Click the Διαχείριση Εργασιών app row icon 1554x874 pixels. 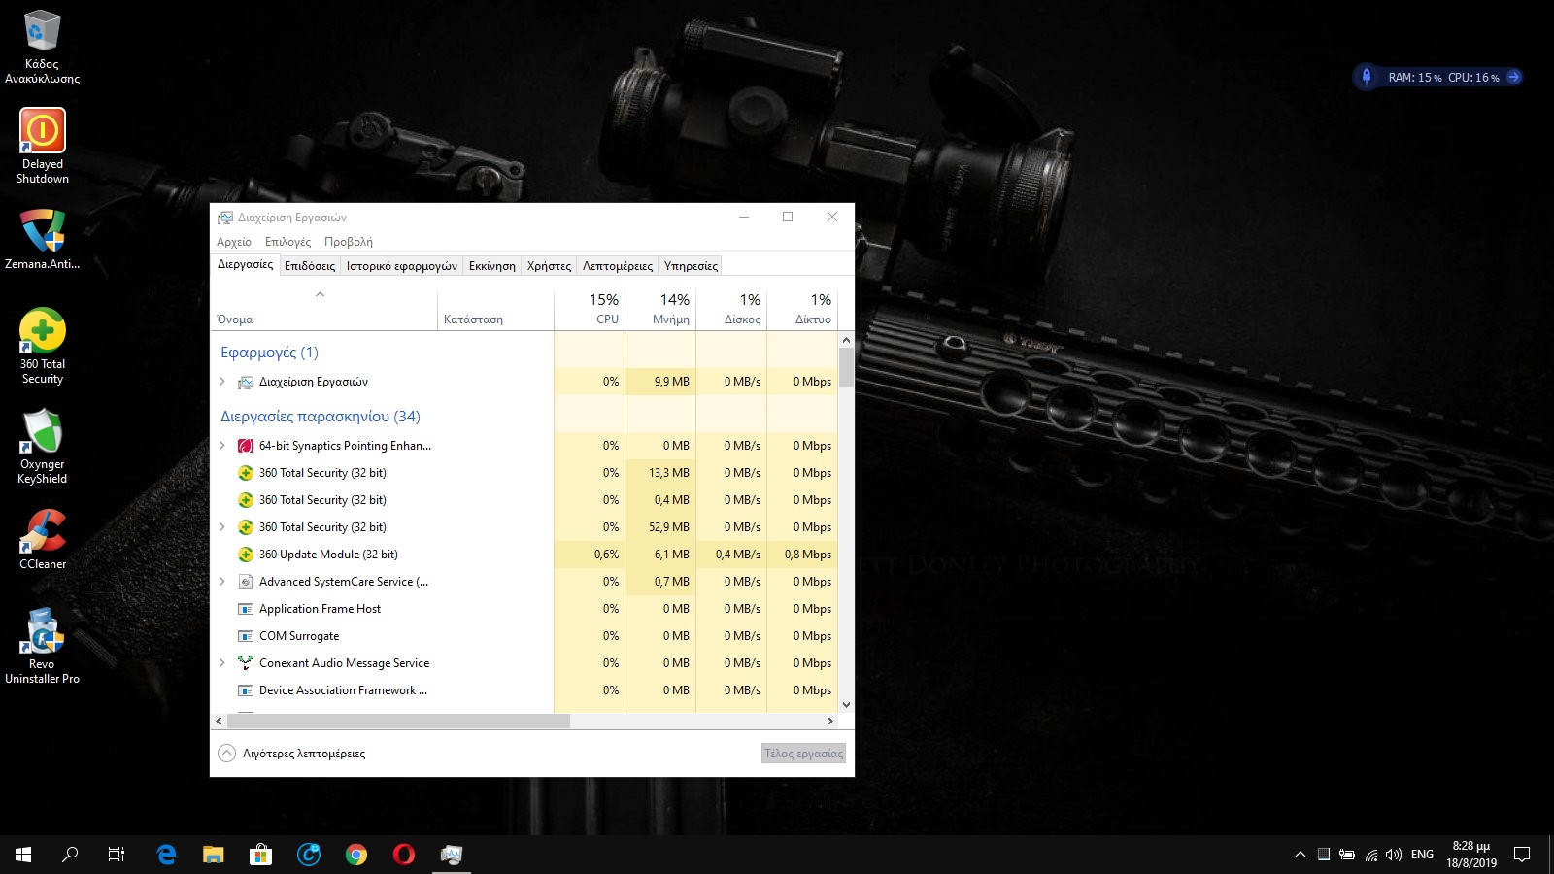[x=246, y=382]
